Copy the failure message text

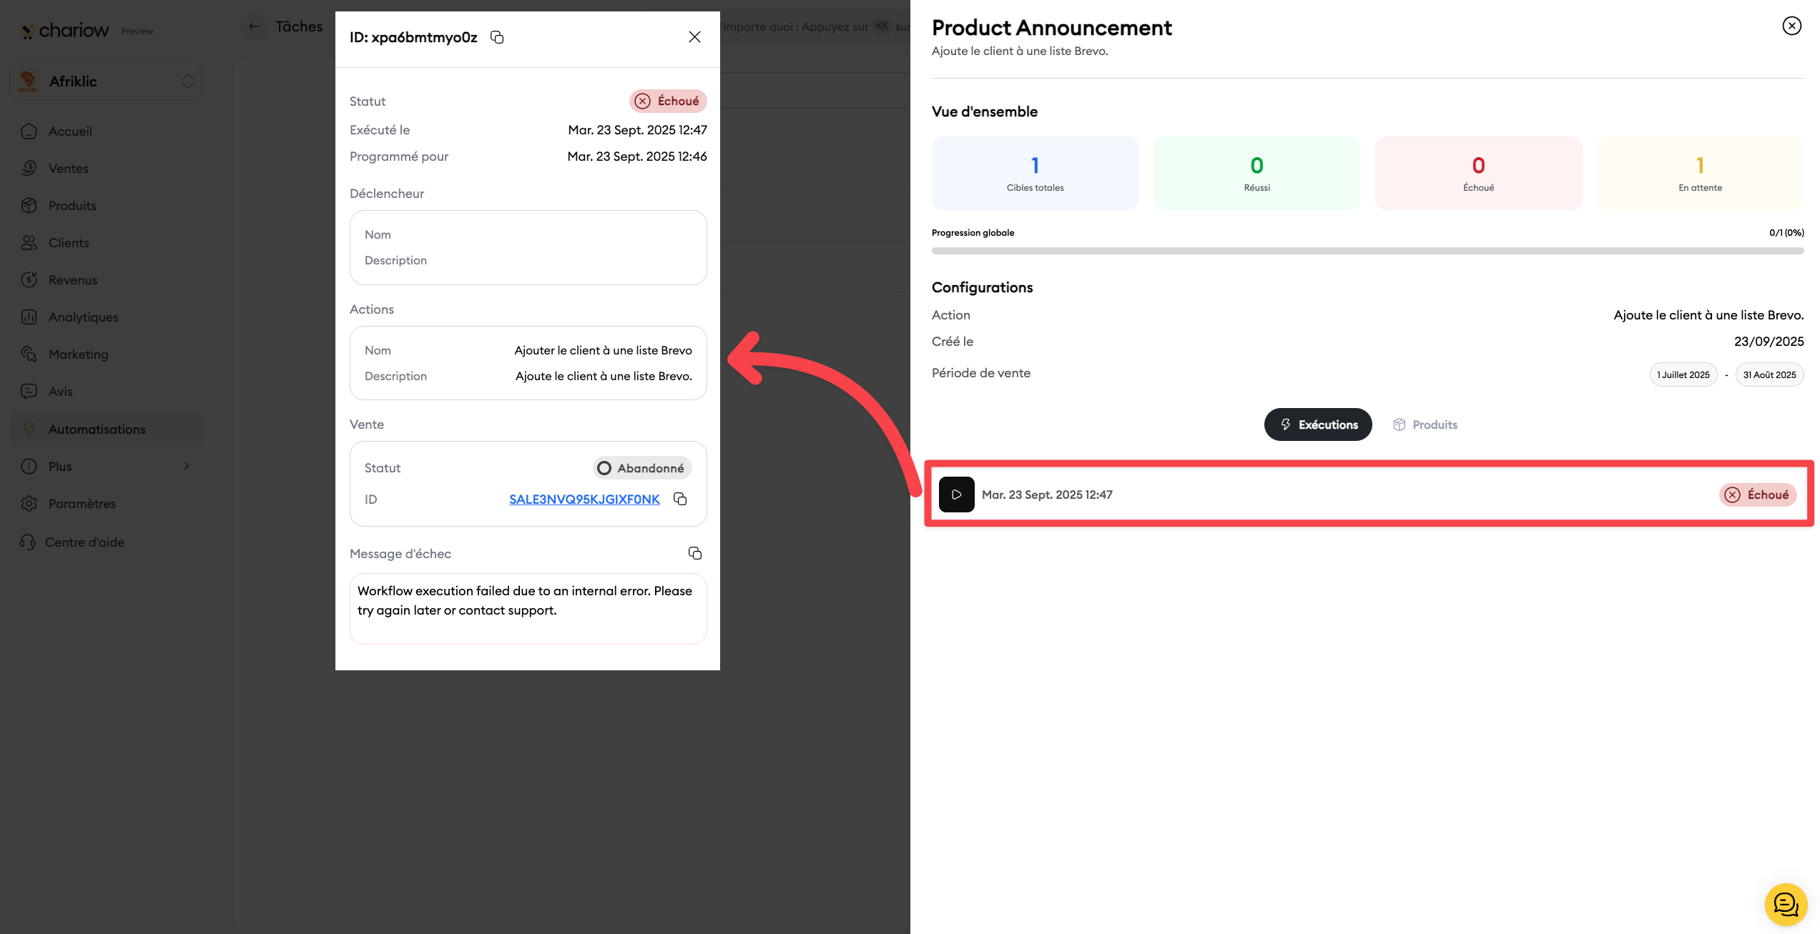tap(694, 553)
